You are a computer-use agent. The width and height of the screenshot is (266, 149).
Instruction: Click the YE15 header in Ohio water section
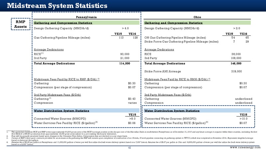243,115
